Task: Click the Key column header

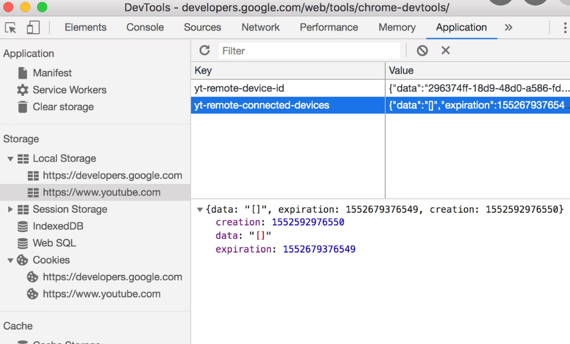Action: [x=288, y=70]
